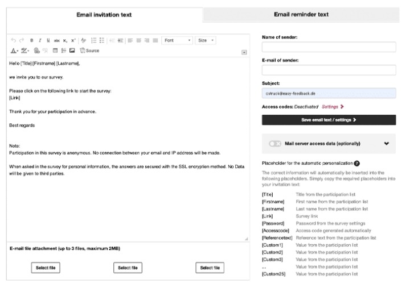Insert a bulleted list

tap(102, 40)
